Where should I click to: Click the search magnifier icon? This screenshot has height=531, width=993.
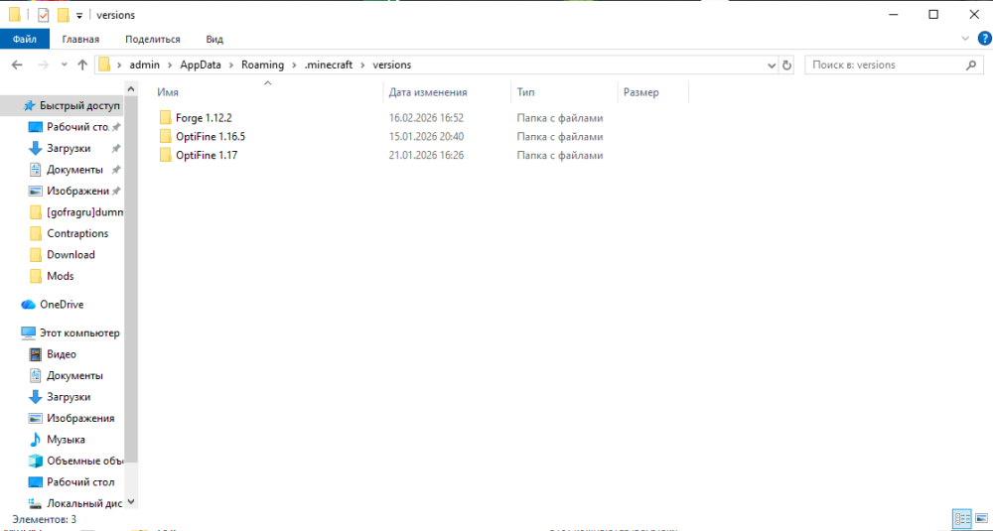click(x=971, y=65)
